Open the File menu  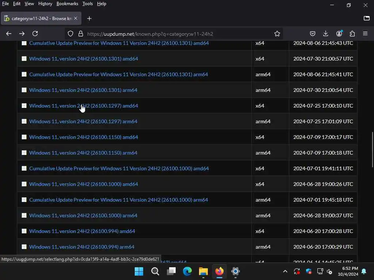[x=5, y=4]
